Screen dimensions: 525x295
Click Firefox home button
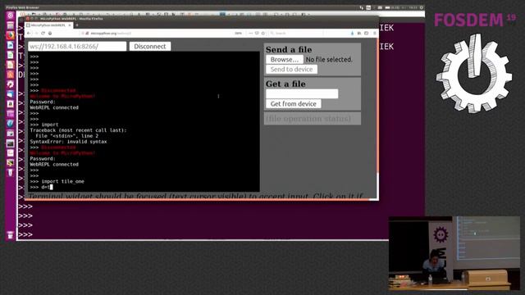(x=50, y=34)
